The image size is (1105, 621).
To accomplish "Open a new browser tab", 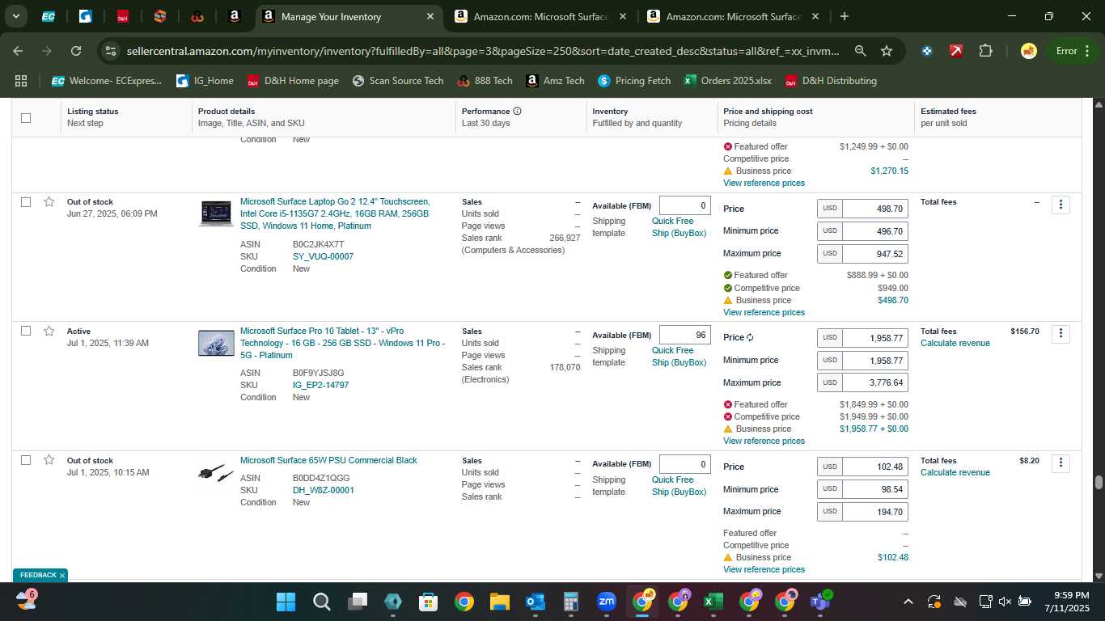I will point(844,16).
